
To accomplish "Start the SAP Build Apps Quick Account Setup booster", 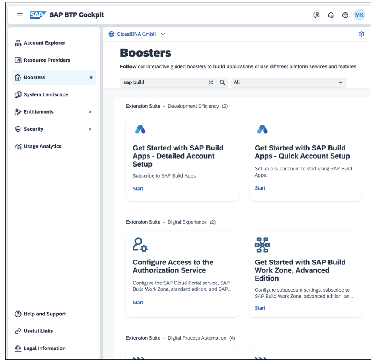I will point(260,188).
